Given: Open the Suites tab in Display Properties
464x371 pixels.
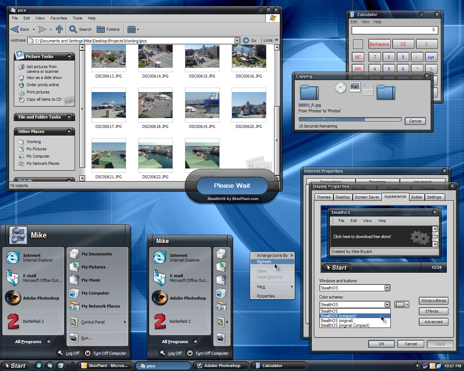Looking at the screenshot, I should [x=417, y=197].
